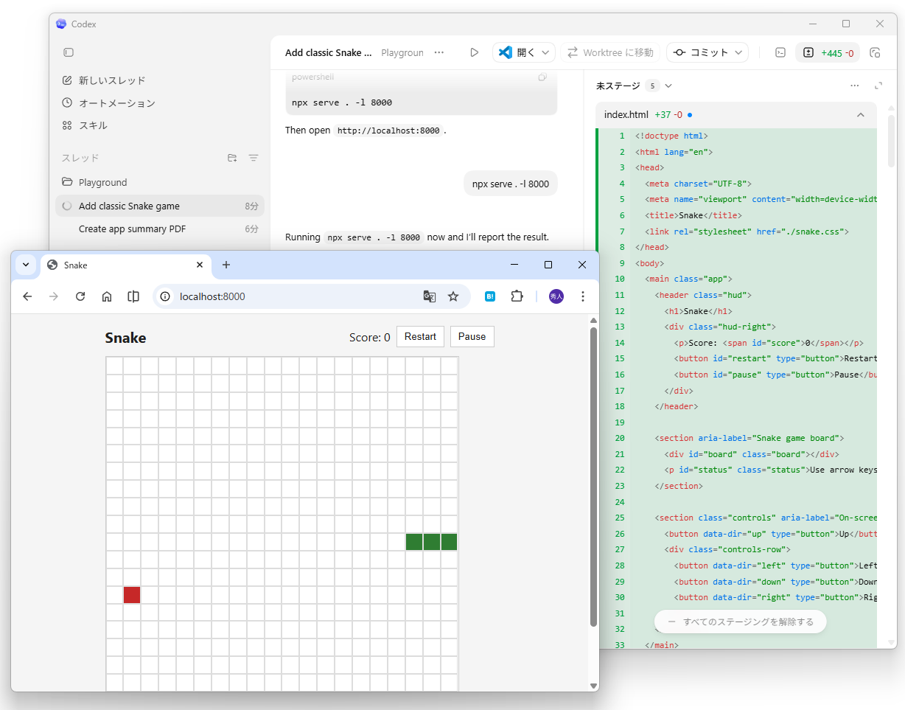Toggle the browser side panel icon
The image size is (905, 710).
click(x=133, y=296)
